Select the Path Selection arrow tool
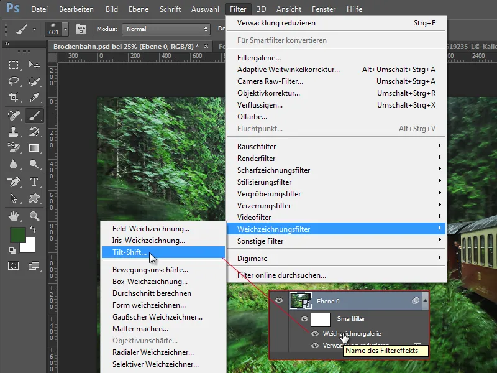Image resolution: width=497 pixels, height=373 pixels. 13,198
